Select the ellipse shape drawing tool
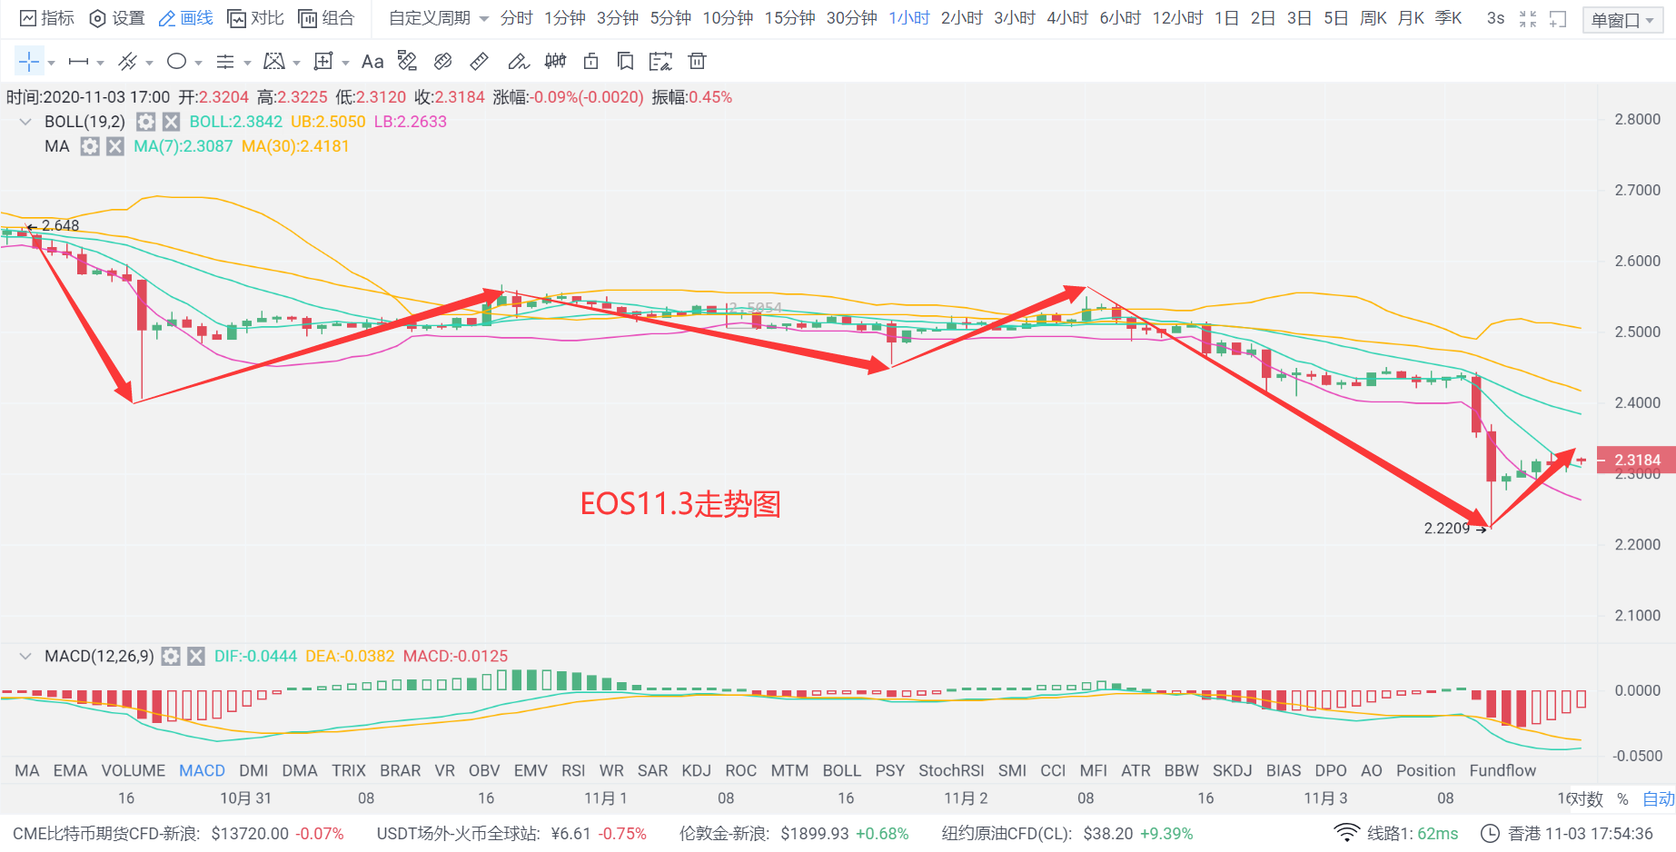The image size is (1676, 852). coord(177,61)
